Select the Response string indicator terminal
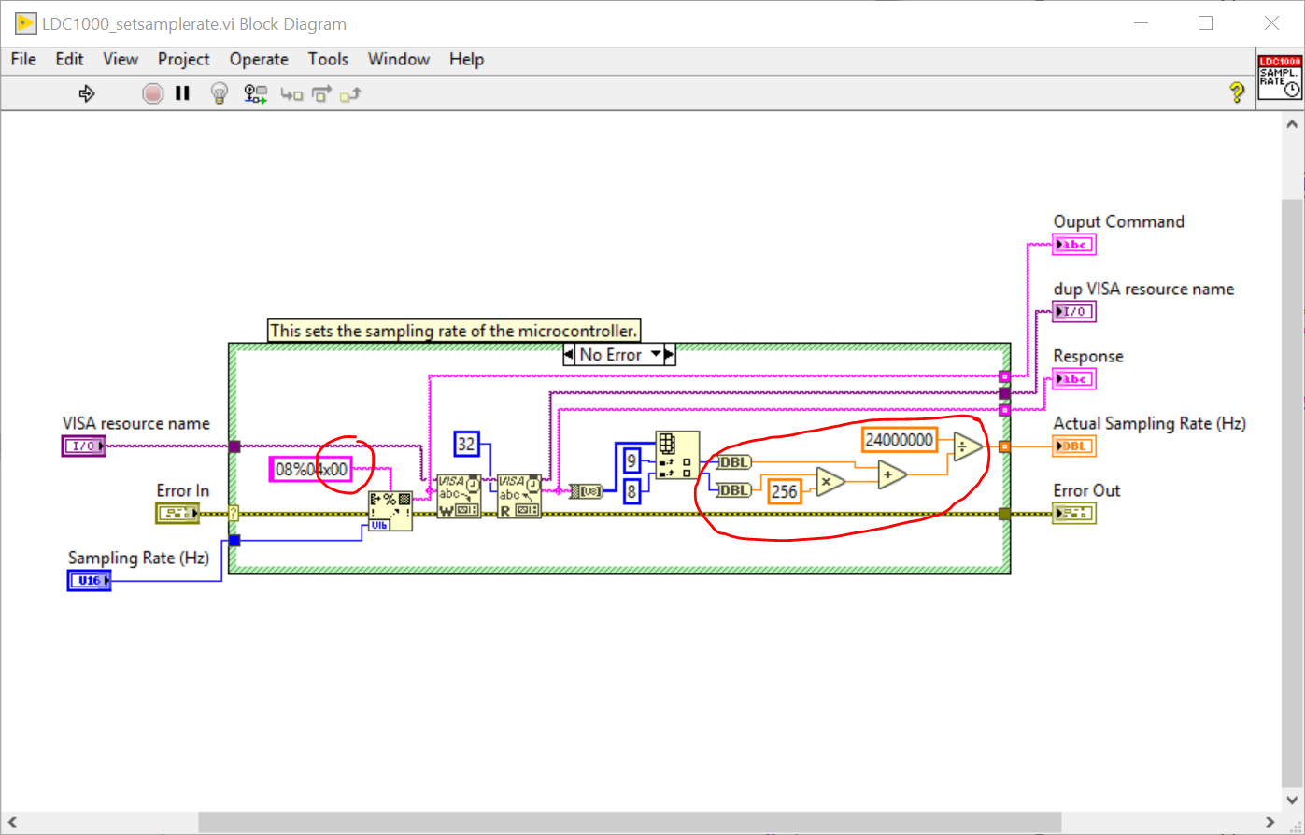This screenshot has height=835, width=1305. click(1073, 379)
